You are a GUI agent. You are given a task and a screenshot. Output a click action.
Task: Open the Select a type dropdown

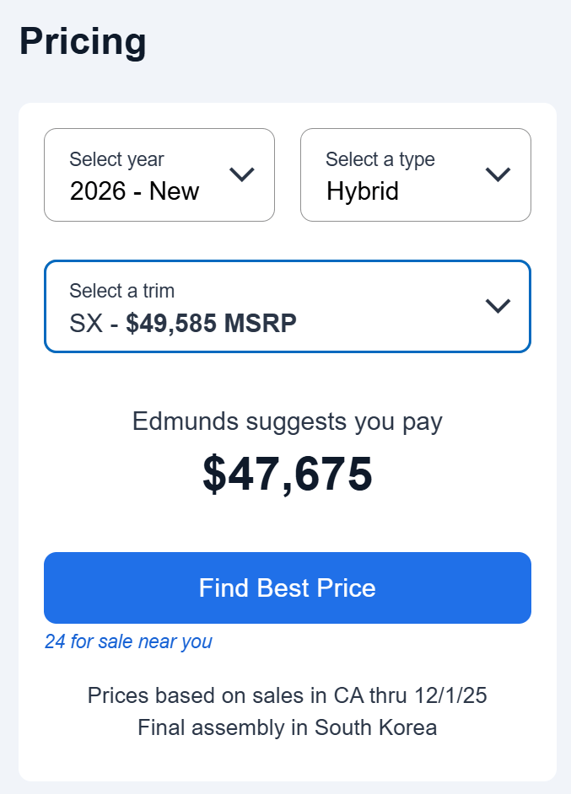pyautogui.click(x=415, y=175)
